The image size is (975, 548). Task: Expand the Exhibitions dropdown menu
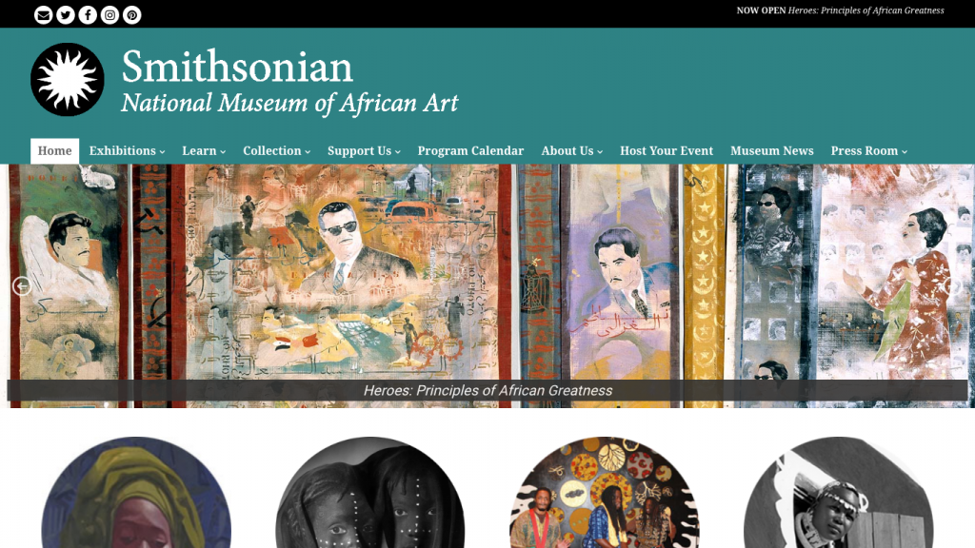coord(127,151)
